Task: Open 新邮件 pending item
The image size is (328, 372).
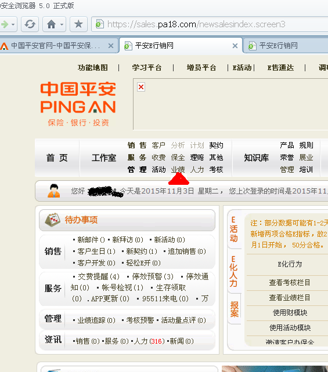Action: pyautogui.click(x=91, y=240)
